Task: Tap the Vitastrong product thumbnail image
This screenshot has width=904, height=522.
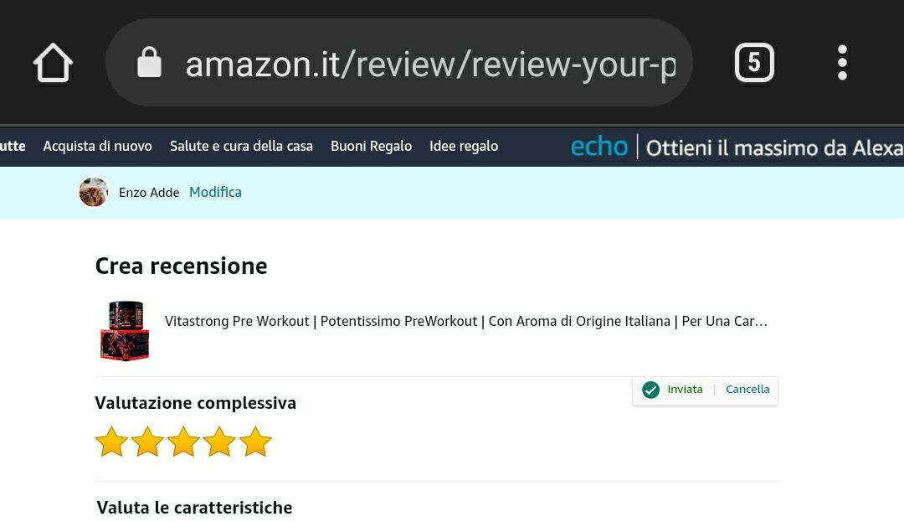Action: 125,331
